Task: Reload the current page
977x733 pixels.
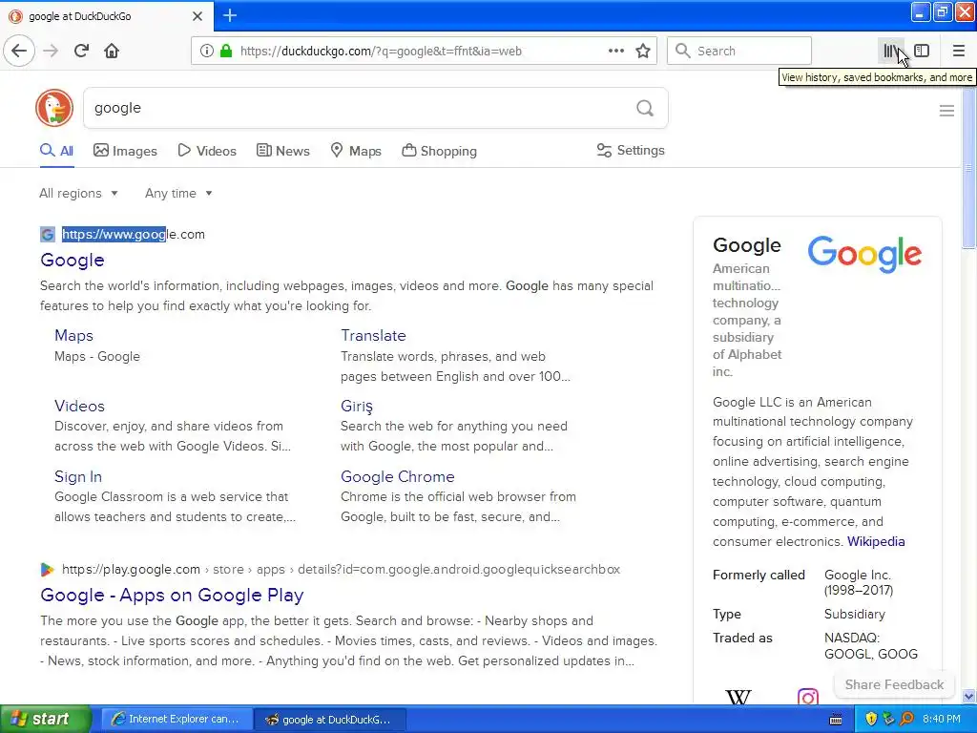Action: (x=81, y=51)
